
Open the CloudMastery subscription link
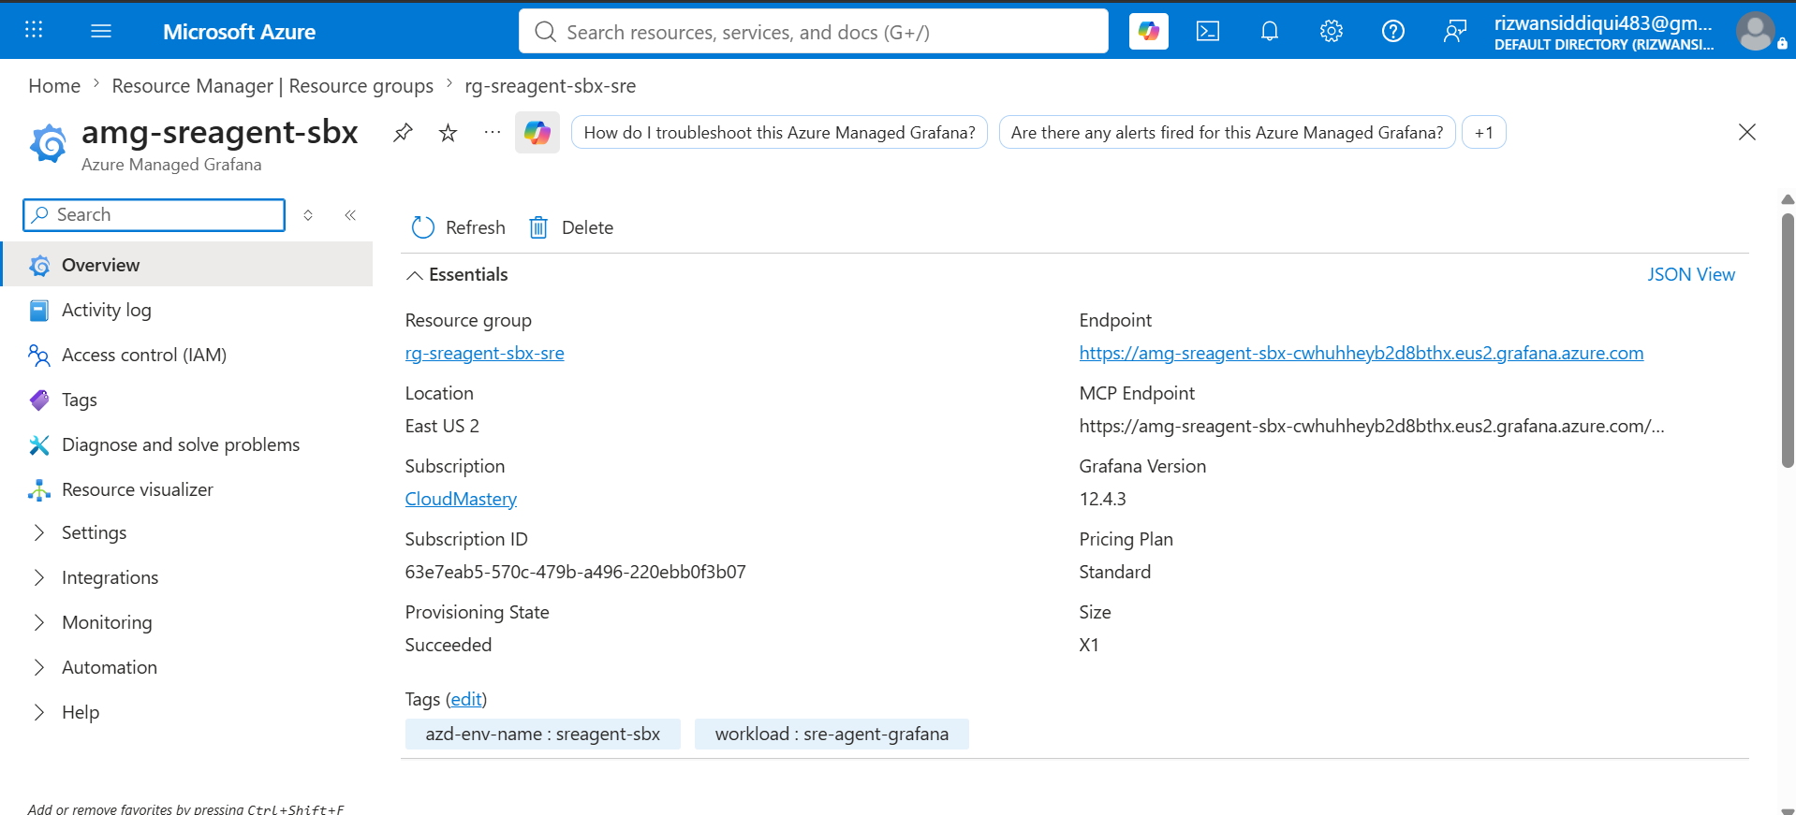click(x=461, y=499)
